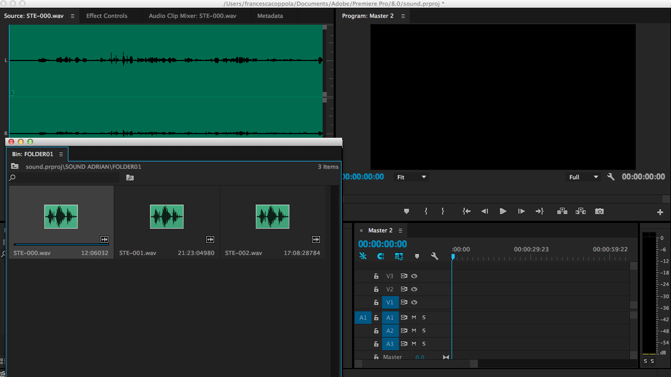The width and height of the screenshot is (671, 377).
Task: Add a marker in the Program monitor
Action: pos(406,211)
